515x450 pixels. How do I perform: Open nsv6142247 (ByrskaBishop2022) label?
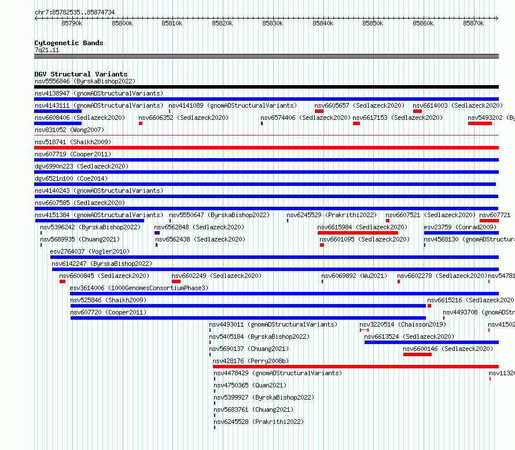click(x=102, y=264)
